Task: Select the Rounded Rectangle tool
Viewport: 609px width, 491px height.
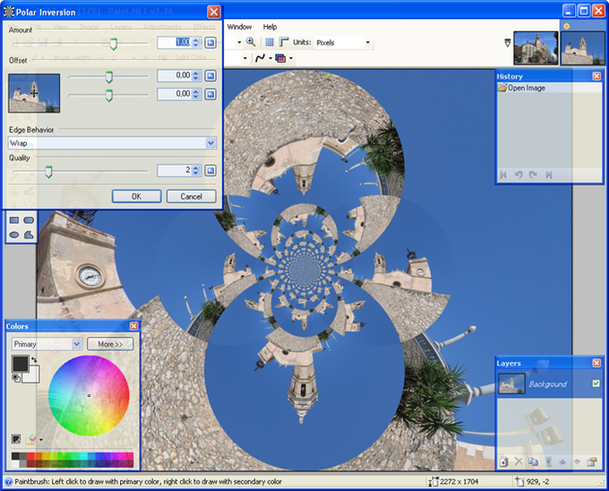Action: tap(29, 220)
